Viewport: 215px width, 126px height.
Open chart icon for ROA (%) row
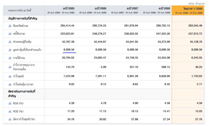[10, 103]
